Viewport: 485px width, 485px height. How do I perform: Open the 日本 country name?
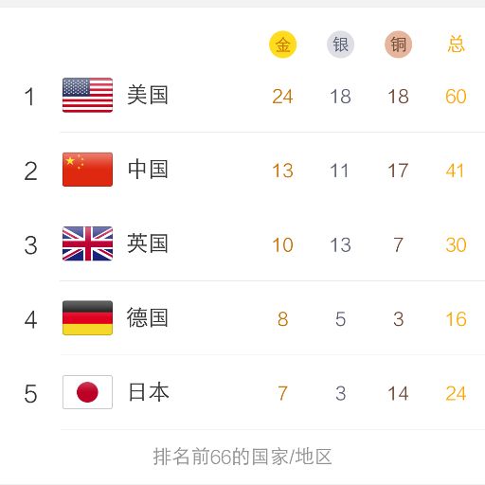pyautogui.click(x=149, y=392)
